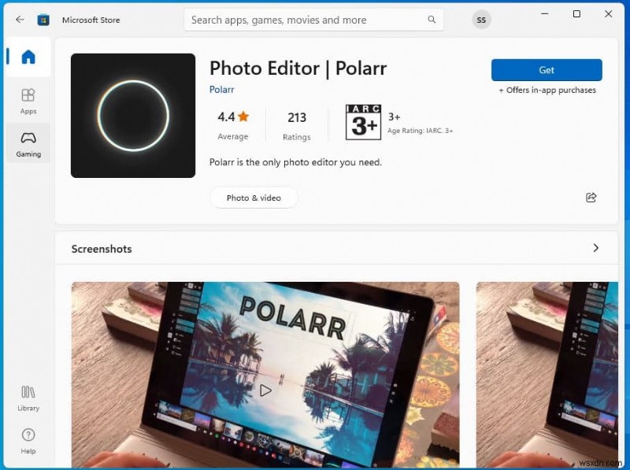Switch to the Gaming section
The width and height of the screenshot is (630, 470).
click(28, 143)
